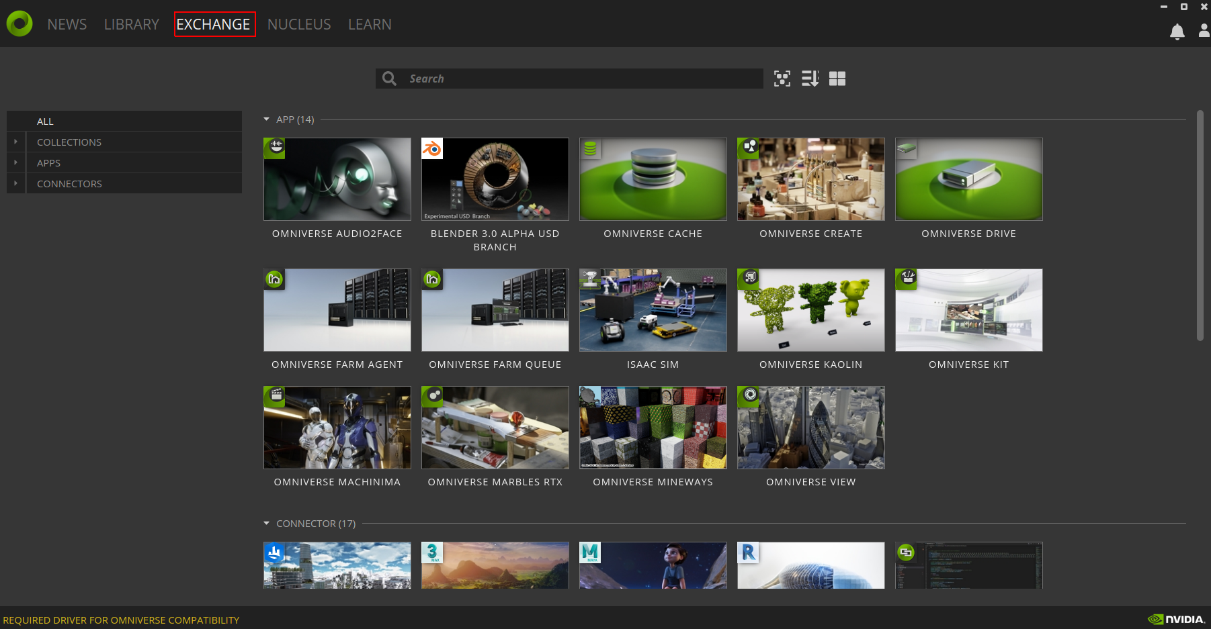
Task: Click the magnifier search icon
Action: tap(389, 79)
